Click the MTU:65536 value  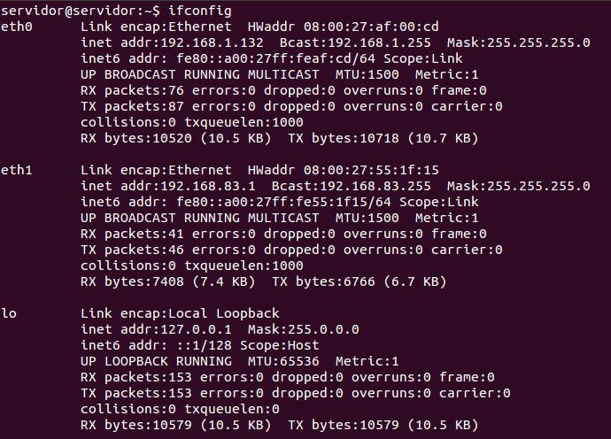click(280, 361)
